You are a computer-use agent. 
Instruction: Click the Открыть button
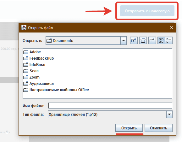129,128
